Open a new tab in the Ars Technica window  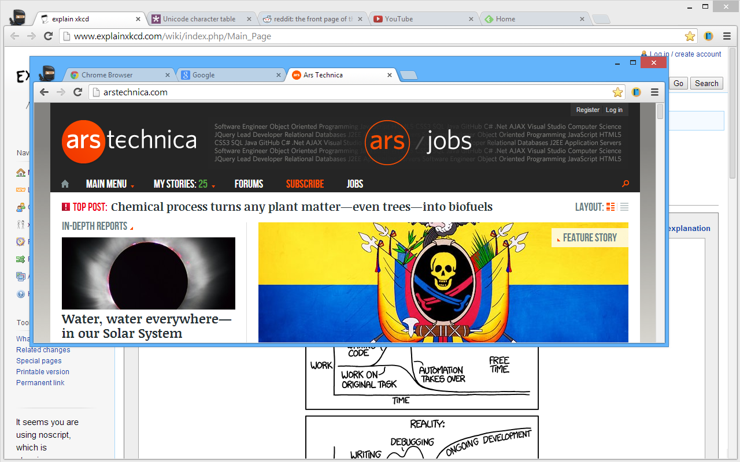coord(408,75)
